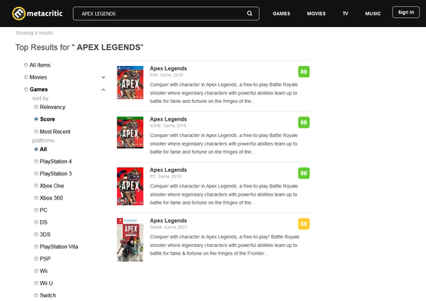Image resolution: width=426 pixels, height=301 pixels.
Task: Expand the Movies filter chevron
Action: point(103,77)
